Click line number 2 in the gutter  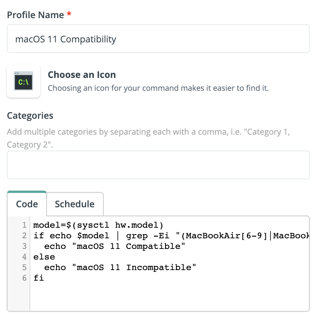coord(24,236)
